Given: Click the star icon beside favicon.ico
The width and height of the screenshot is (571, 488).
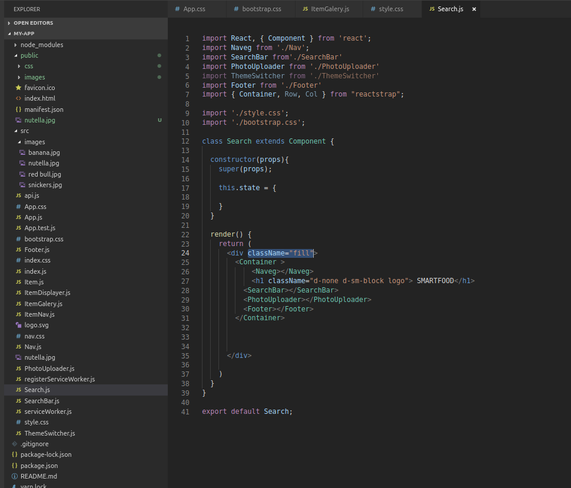Looking at the screenshot, I should pyautogui.click(x=18, y=88).
